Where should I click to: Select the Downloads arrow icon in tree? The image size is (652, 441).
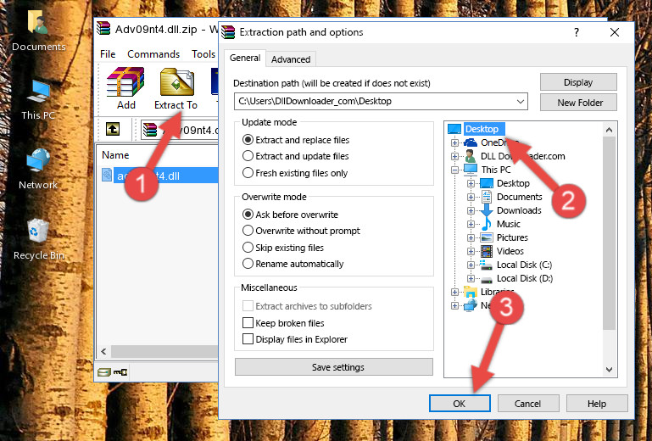[x=486, y=210]
